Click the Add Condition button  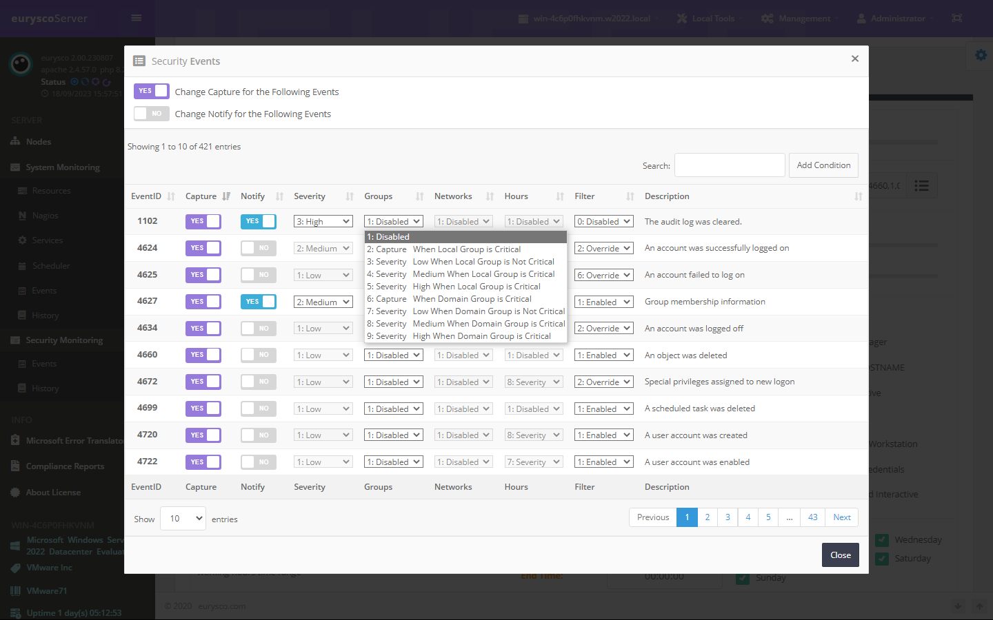[x=823, y=165]
